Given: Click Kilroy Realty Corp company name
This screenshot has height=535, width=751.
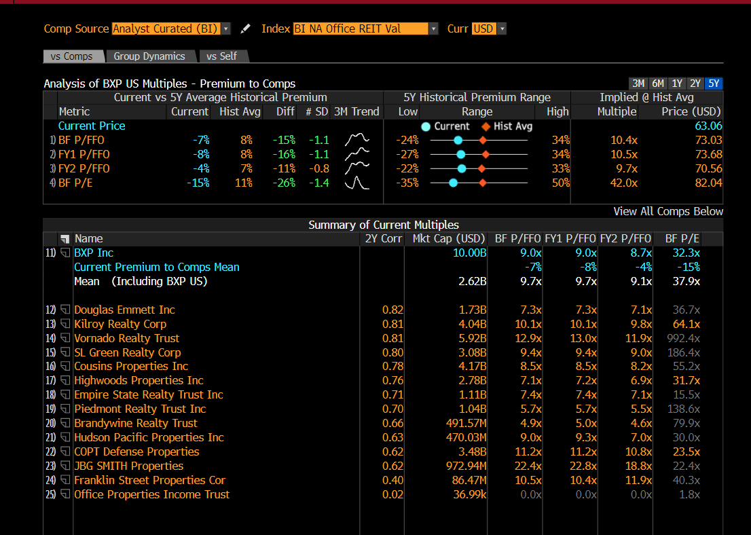Looking at the screenshot, I should coord(120,325).
